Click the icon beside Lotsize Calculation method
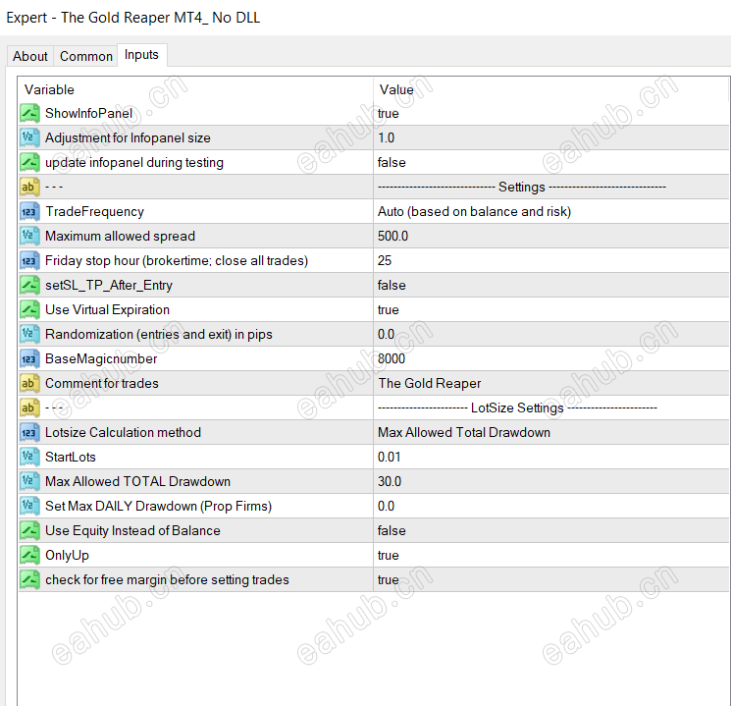Screen dimensions: 731x706 29,433
